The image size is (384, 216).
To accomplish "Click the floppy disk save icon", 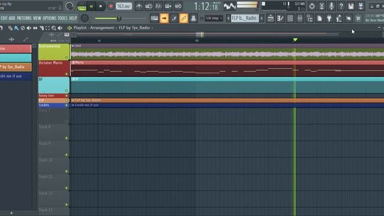I will (351, 6).
